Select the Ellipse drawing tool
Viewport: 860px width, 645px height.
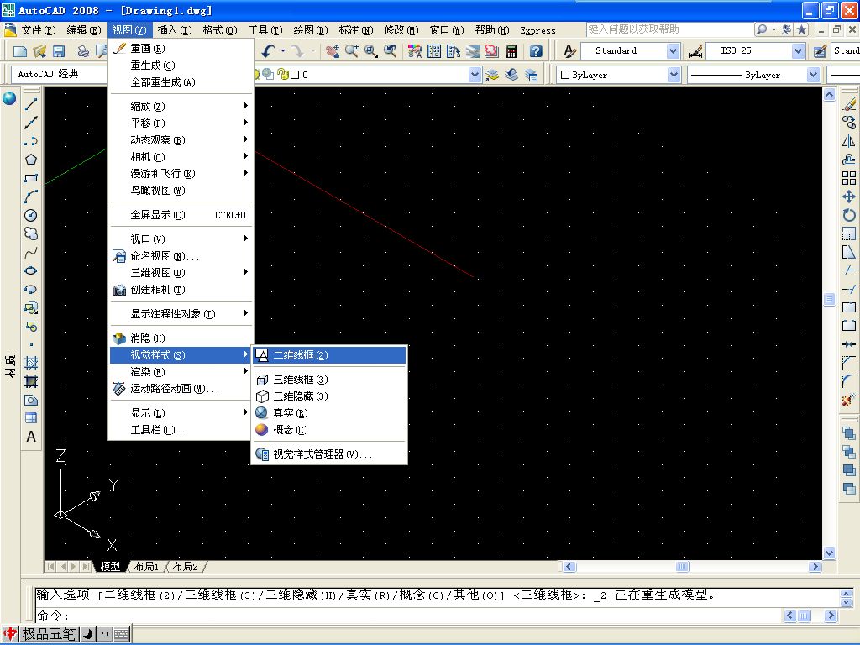click(31, 270)
